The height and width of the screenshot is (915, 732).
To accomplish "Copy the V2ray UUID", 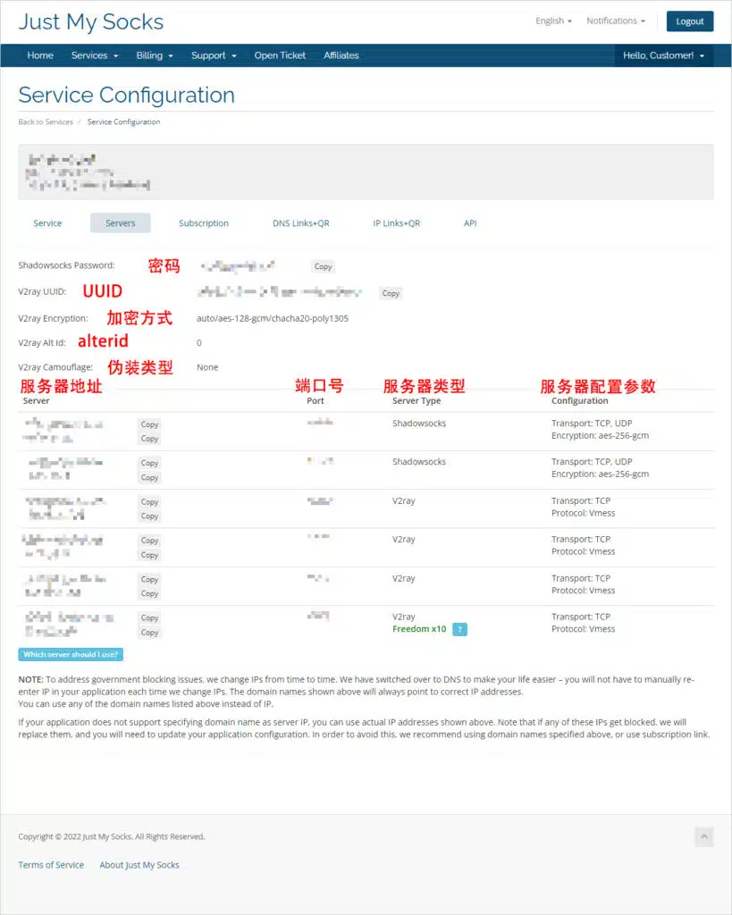I will pyautogui.click(x=391, y=293).
